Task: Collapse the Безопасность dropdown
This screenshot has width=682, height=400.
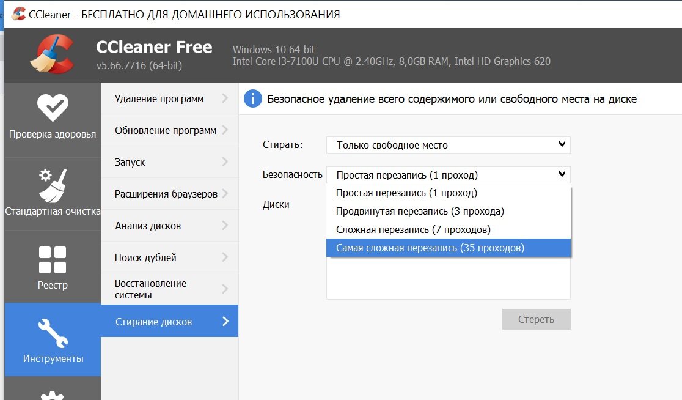Action: click(x=448, y=174)
